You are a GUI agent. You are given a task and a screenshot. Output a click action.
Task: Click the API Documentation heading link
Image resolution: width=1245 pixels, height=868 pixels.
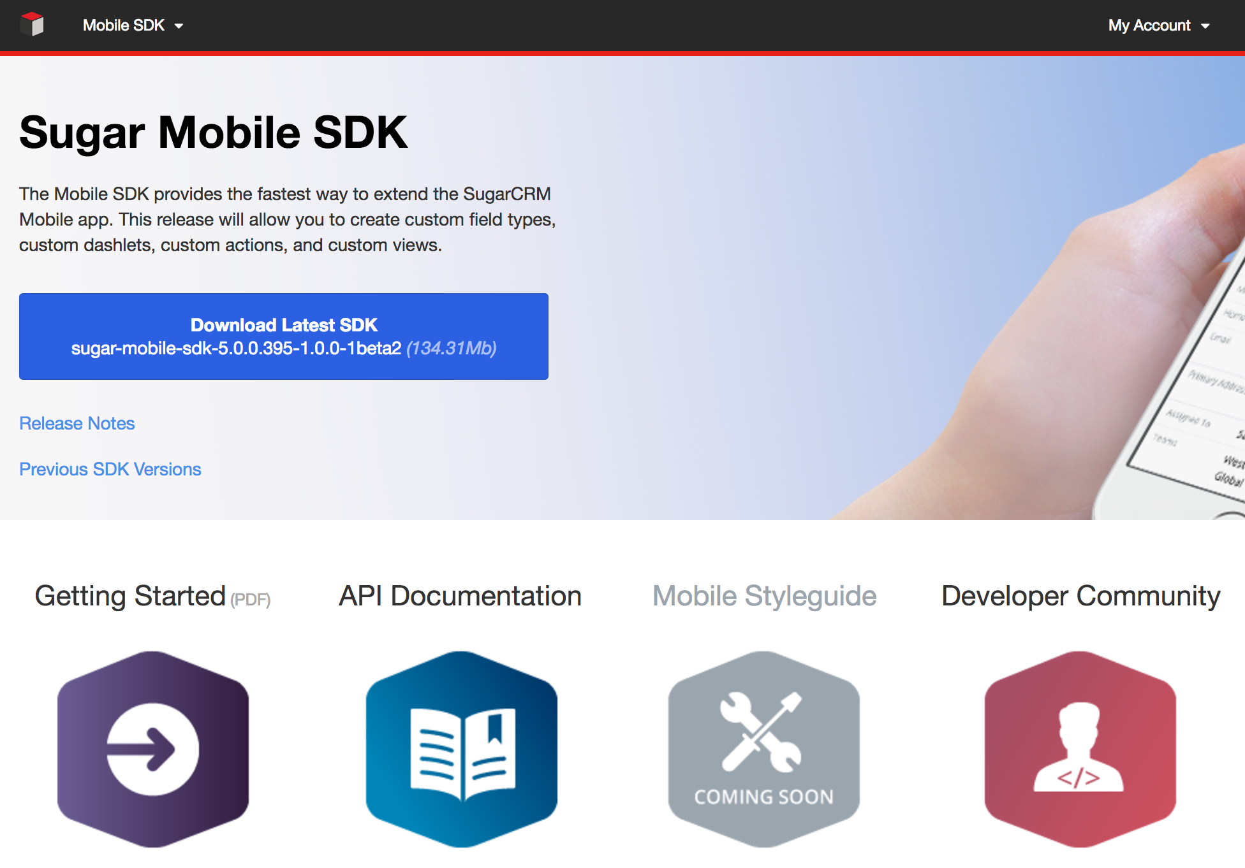460,597
